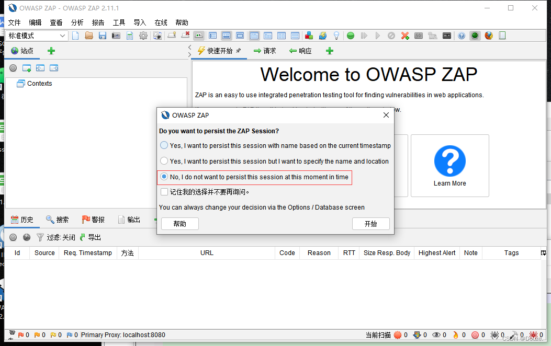Viewport: 551px width, 346px height.
Task: Open the 报告 menu
Action: tap(98, 22)
